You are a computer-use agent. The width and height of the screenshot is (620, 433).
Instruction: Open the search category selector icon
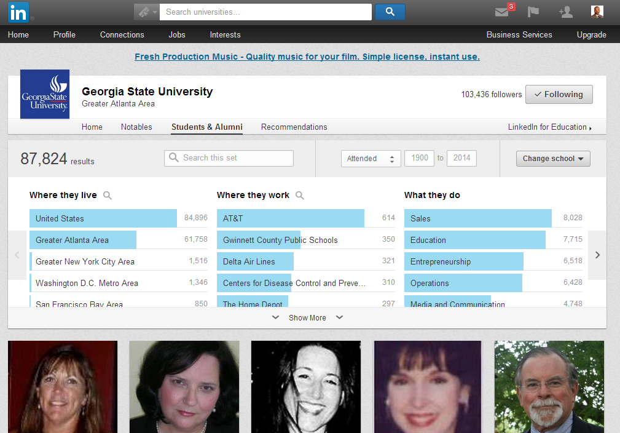146,12
